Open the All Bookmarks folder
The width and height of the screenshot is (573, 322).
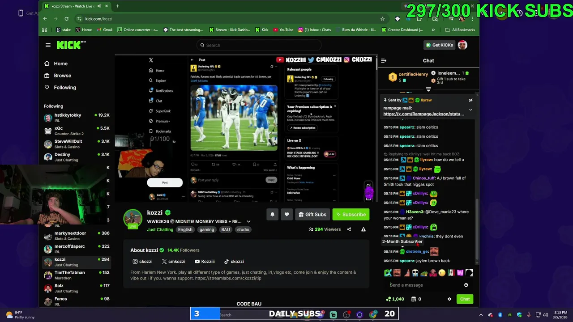click(x=460, y=30)
